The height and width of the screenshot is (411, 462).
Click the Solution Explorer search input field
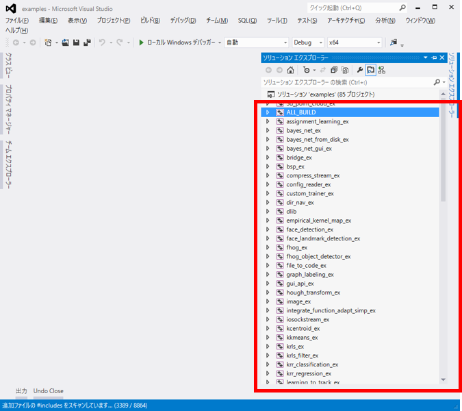(x=347, y=82)
